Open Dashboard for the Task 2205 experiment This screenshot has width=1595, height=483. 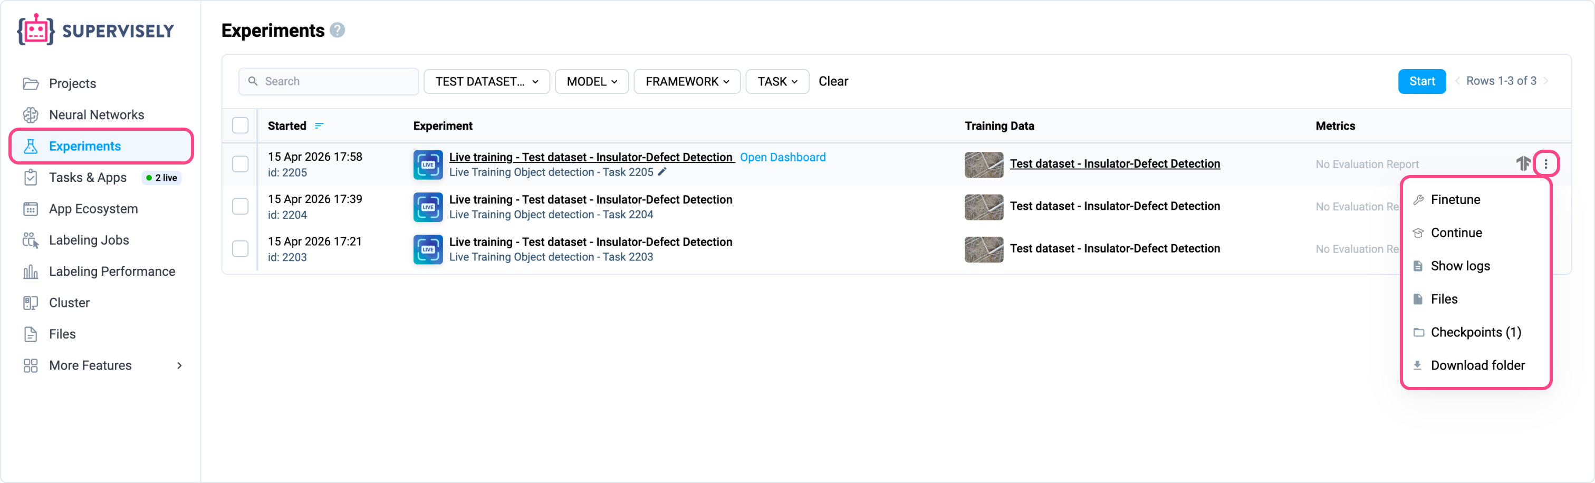(783, 157)
